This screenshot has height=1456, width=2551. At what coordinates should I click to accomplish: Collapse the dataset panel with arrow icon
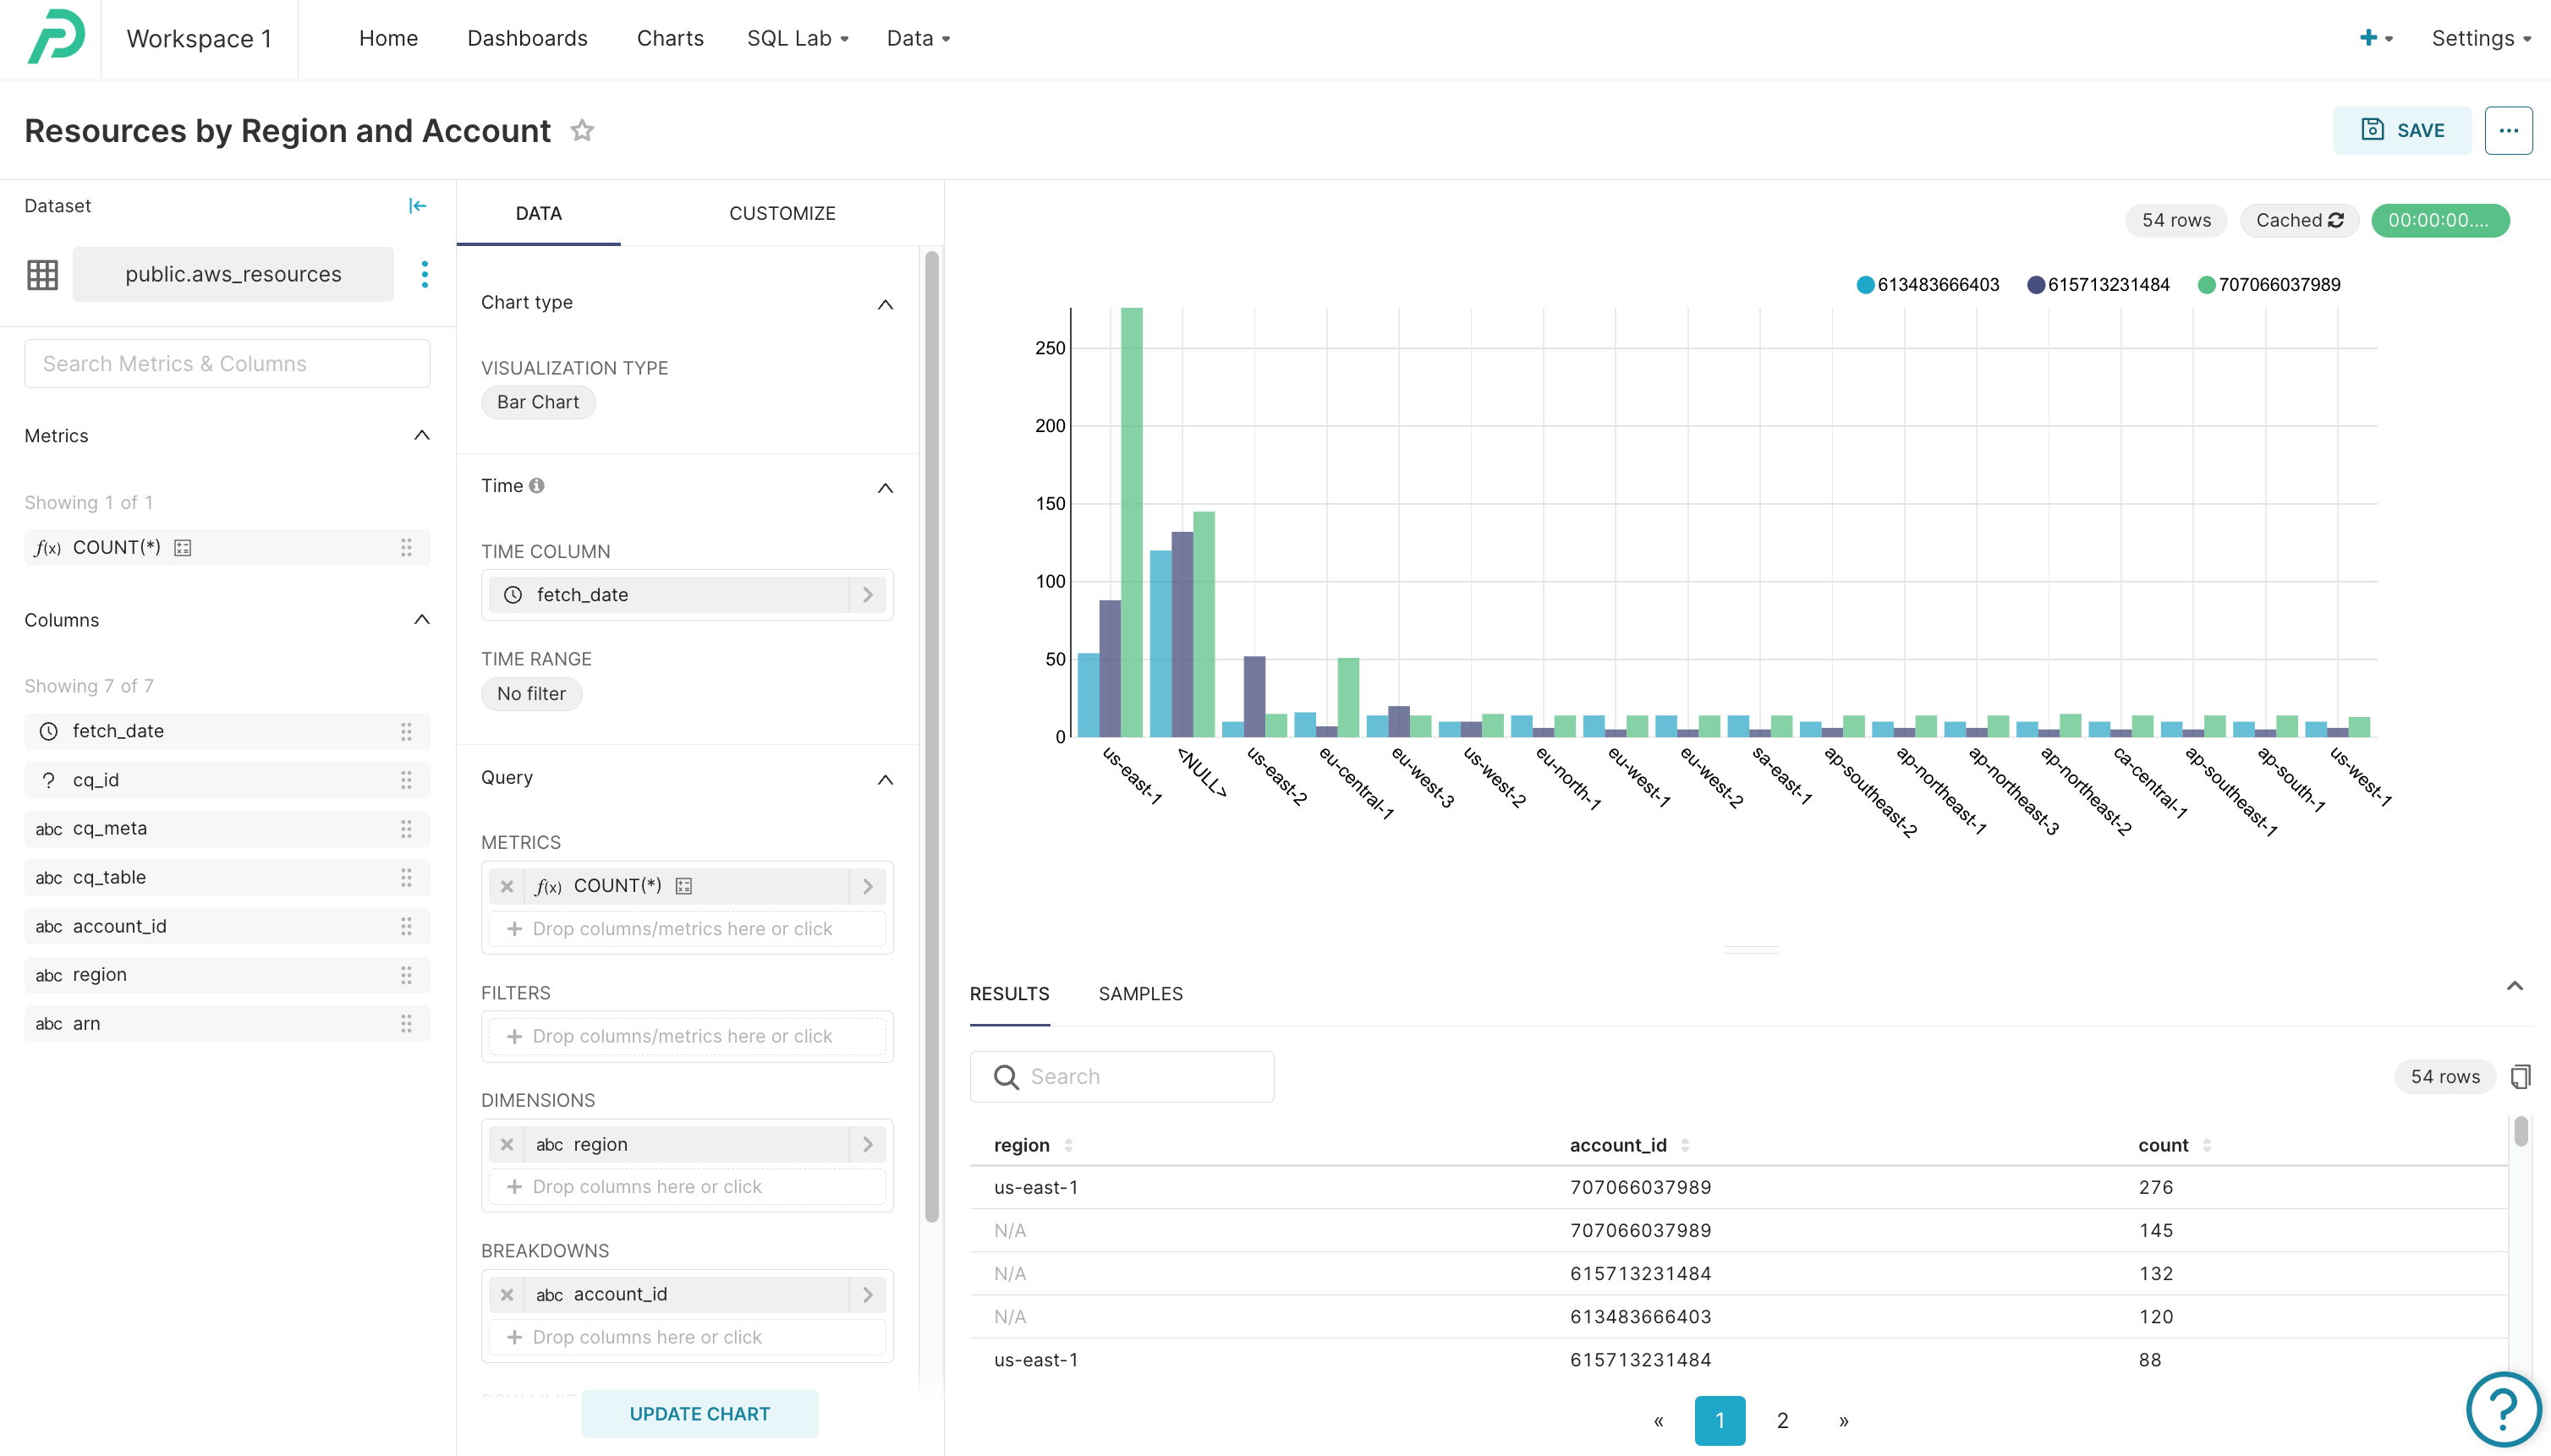click(417, 206)
